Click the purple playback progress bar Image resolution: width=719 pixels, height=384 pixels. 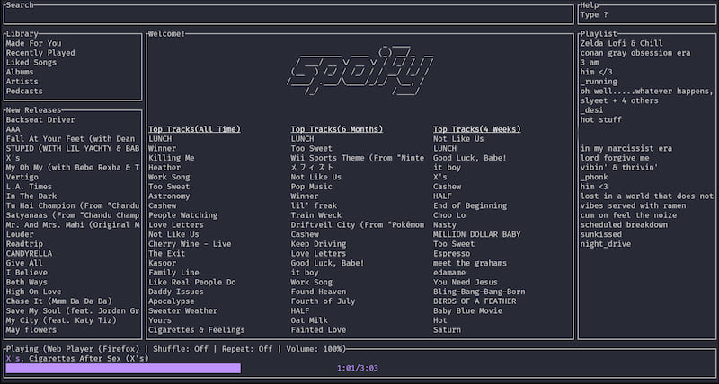123,369
